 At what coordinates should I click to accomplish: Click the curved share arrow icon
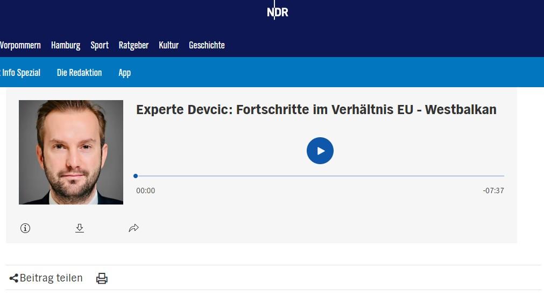[134, 228]
